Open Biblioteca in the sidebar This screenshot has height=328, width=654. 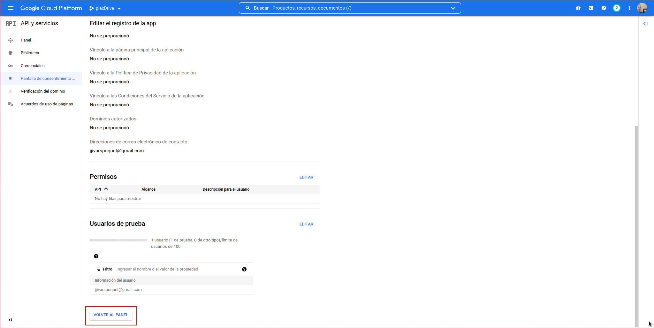(x=30, y=53)
